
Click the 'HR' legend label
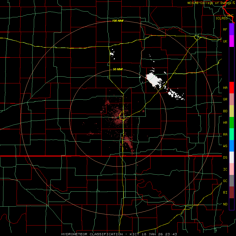click(x=225, y=123)
